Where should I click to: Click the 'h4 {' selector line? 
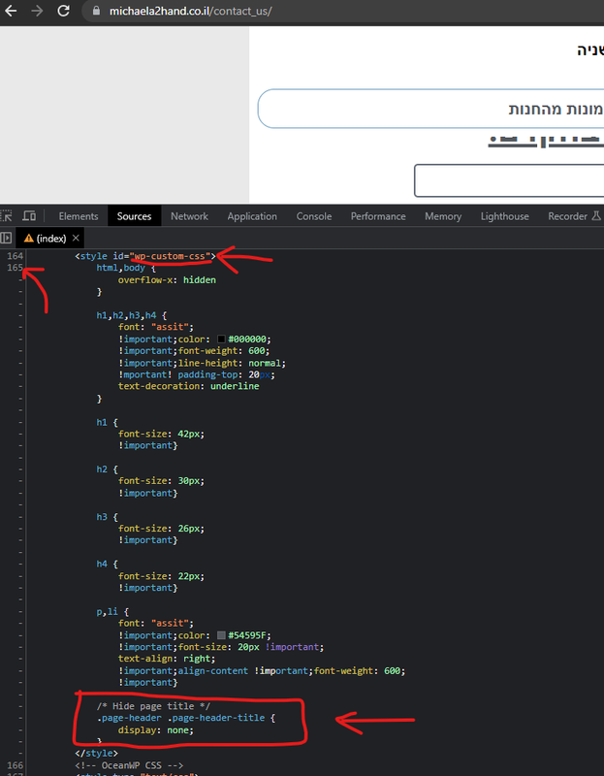pyautogui.click(x=108, y=564)
